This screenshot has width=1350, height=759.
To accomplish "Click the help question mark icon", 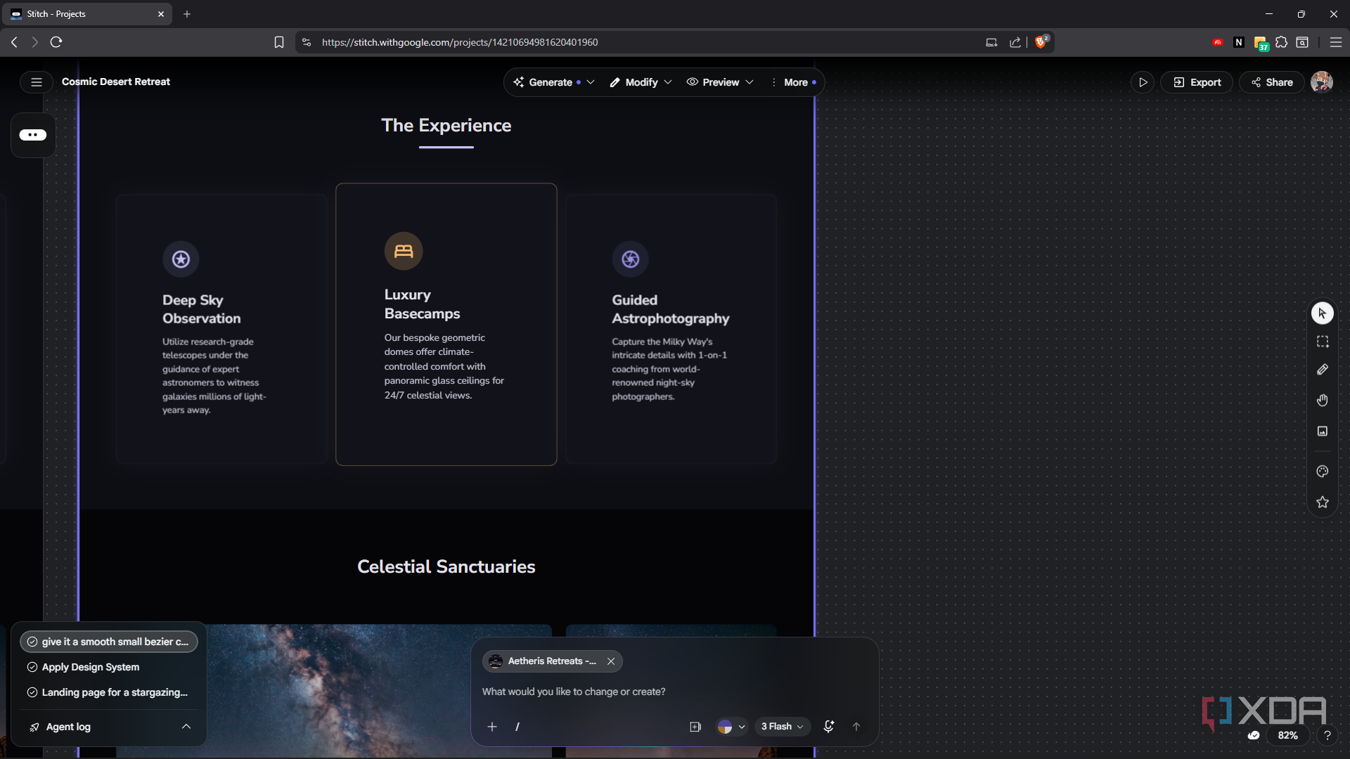I will pos(1327,735).
